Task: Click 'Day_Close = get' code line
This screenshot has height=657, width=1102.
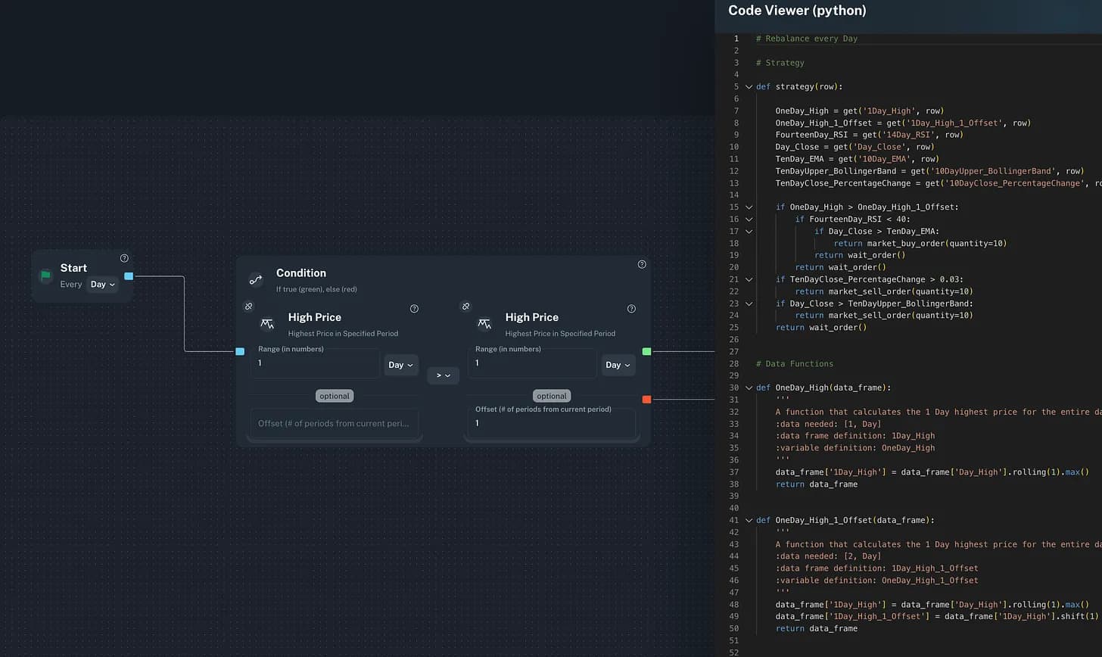Action: pos(855,147)
